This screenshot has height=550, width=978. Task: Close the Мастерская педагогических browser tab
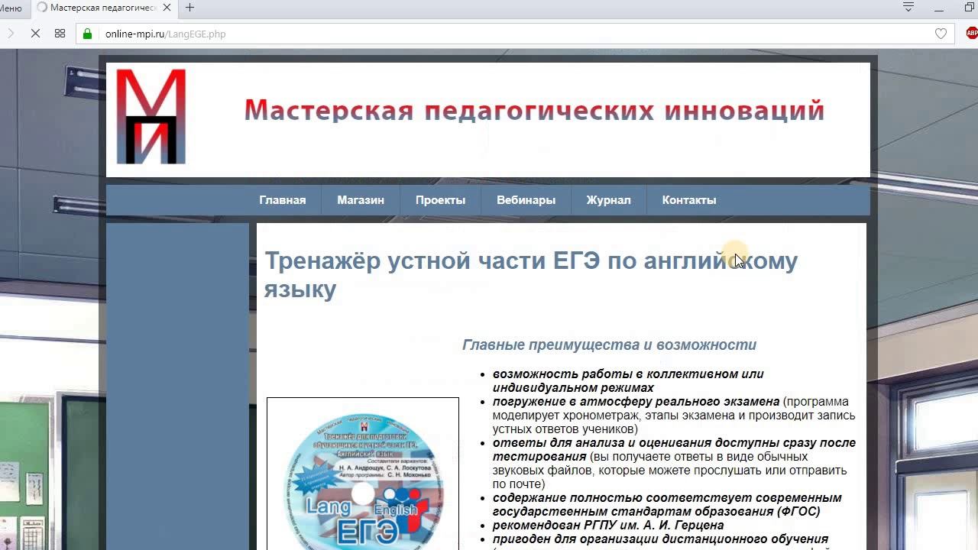point(167,8)
